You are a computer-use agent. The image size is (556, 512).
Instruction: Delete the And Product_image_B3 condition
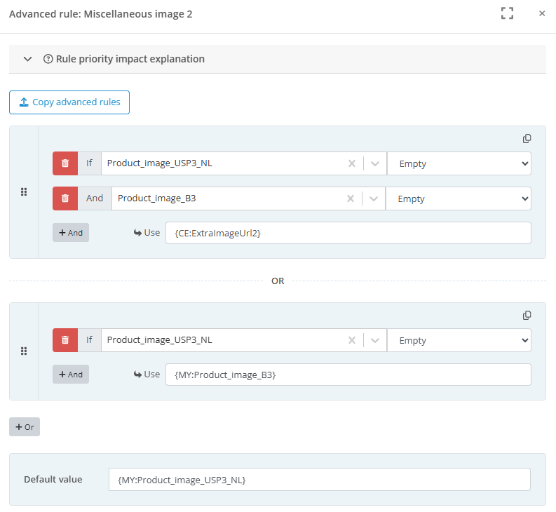65,198
